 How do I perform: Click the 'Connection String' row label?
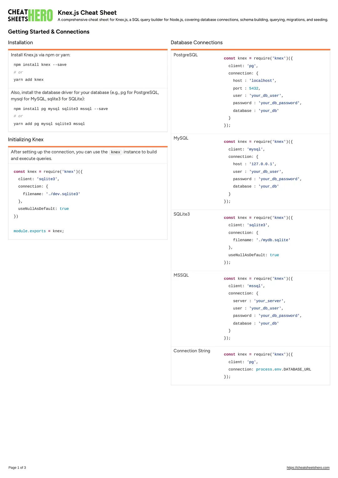click(x=192, y=351)
